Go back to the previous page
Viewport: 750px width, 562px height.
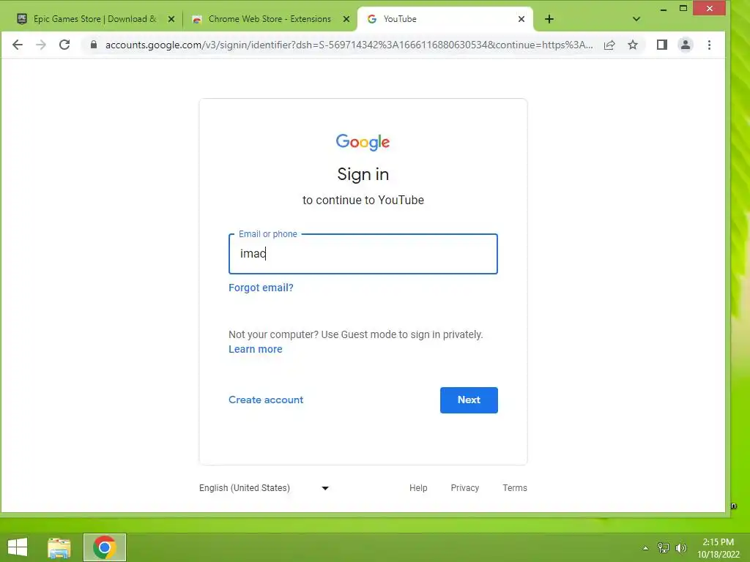coord(18,45)
